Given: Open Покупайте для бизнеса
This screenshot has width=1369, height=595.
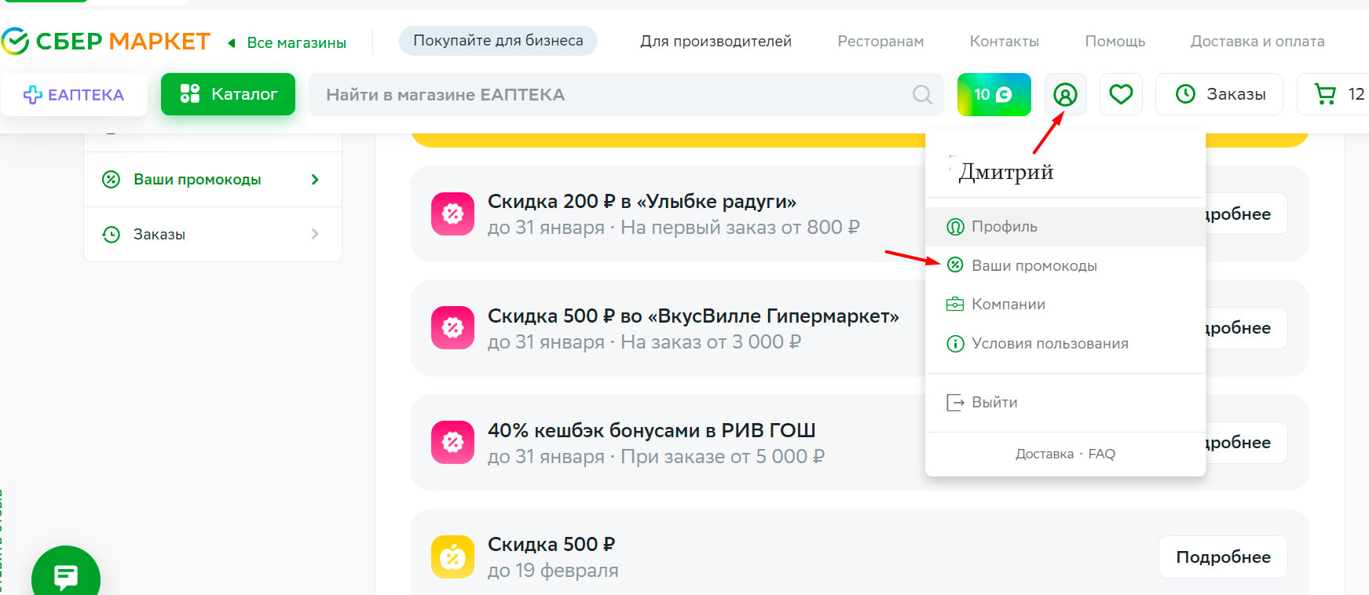Looking at the screenshot, I should coord(498,41).
